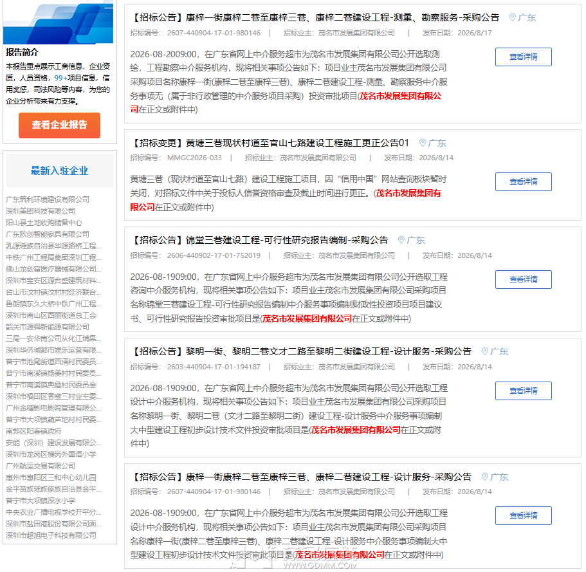The height and width of the screenshot is (572, 586).
Task: Click the report banner image above 报告简介
Action: pyautogui.click(x=59, y=22)
